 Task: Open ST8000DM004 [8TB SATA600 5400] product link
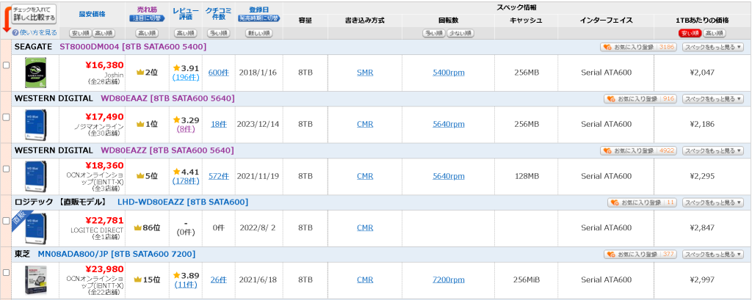[133, 46]
